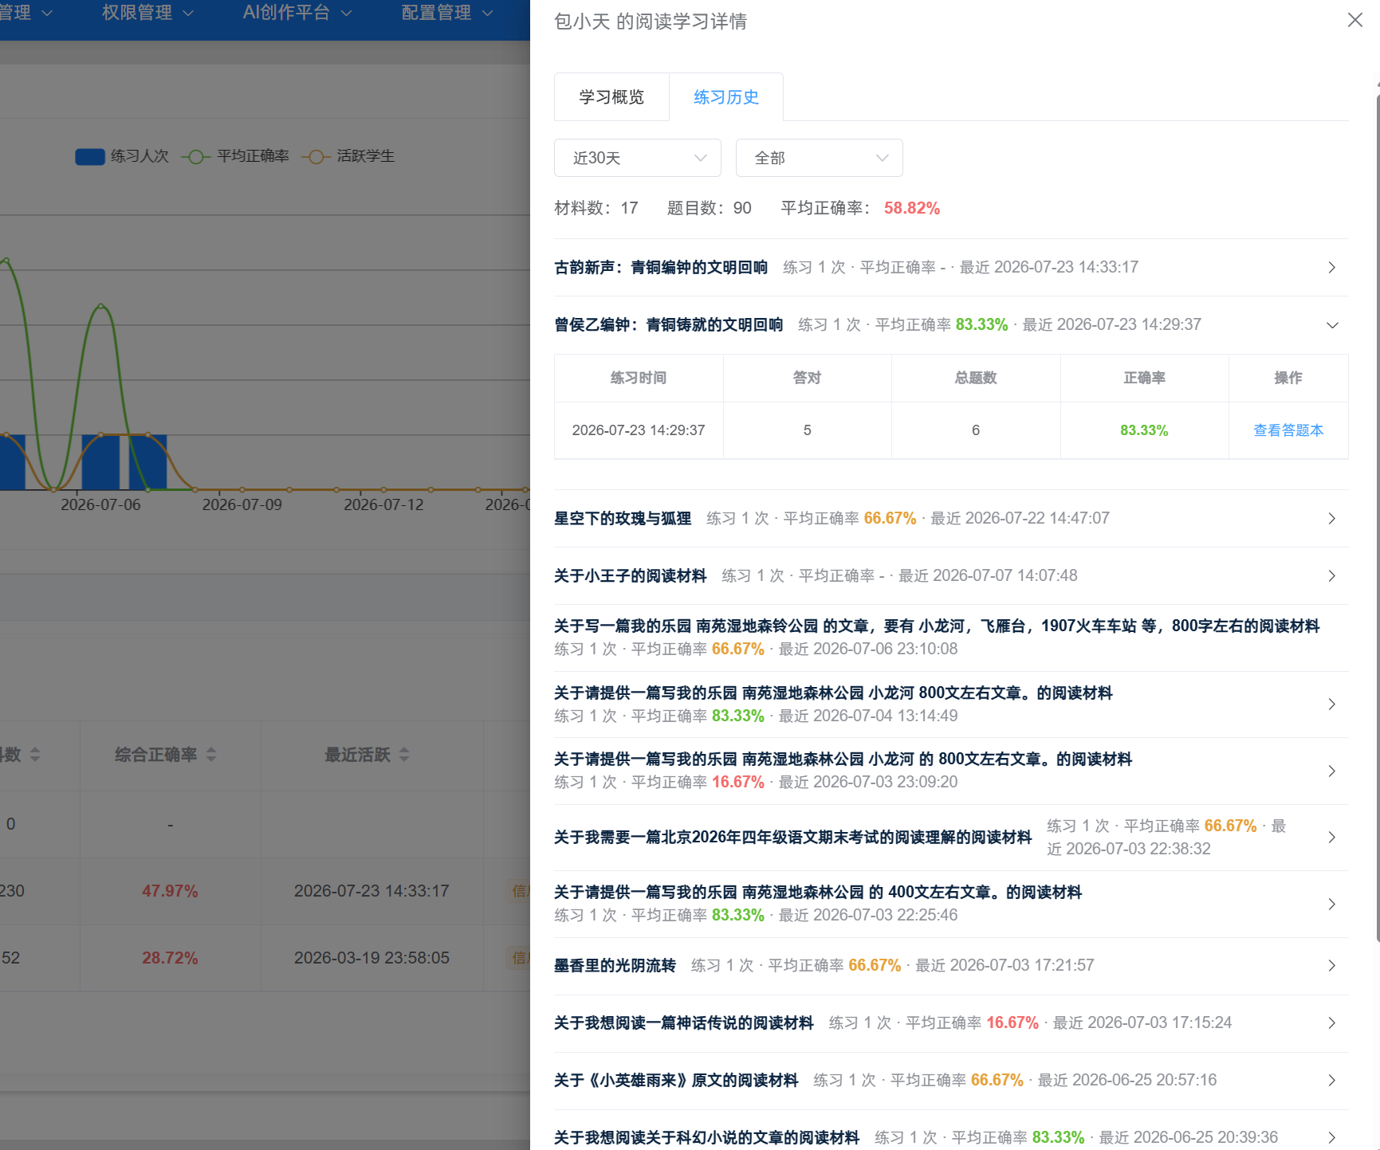
Task: Expand the 400文左右文章 row arrow
Action: point(1331,905)
